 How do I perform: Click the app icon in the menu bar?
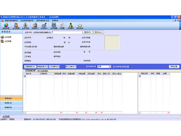(x=2, y=21)
